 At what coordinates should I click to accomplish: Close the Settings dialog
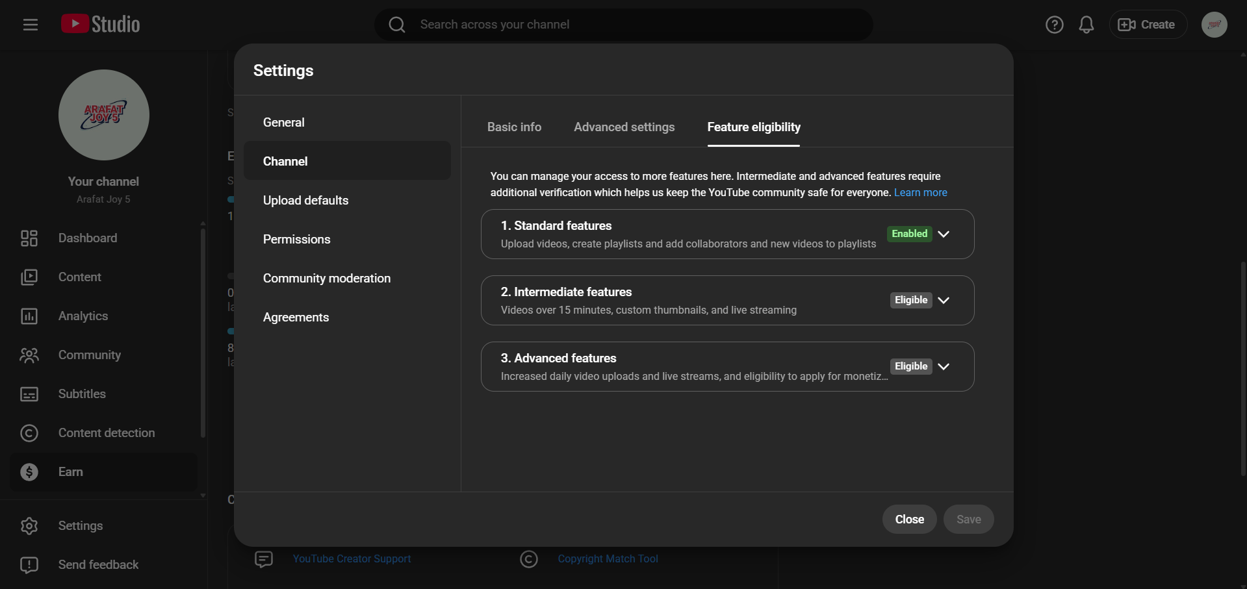click(909, 520)
